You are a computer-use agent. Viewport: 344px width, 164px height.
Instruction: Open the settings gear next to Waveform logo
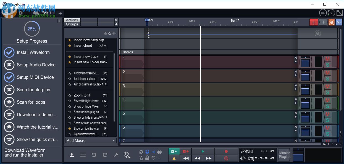click(21, 13)
